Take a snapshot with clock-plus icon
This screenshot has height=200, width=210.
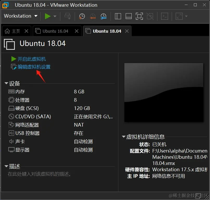(x=82, y=16)
